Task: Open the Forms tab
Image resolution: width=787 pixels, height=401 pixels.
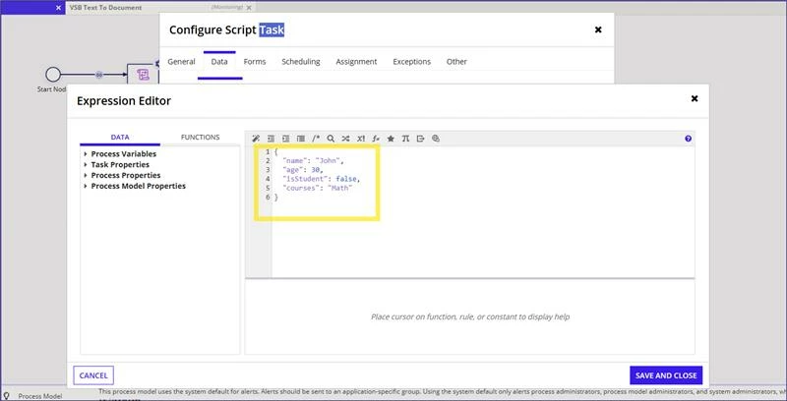Action: click(255, 62)
